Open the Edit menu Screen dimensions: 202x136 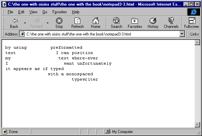click(x=21, y=12)
